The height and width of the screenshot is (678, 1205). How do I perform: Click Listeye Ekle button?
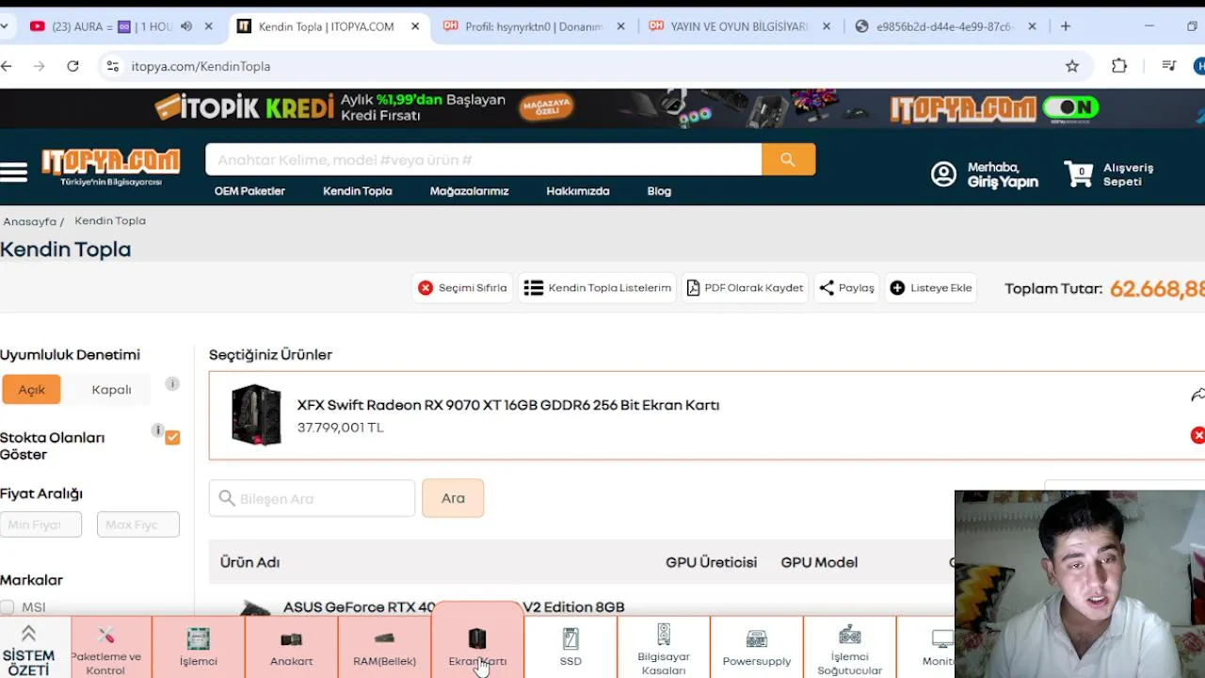[x=930, y=288]
